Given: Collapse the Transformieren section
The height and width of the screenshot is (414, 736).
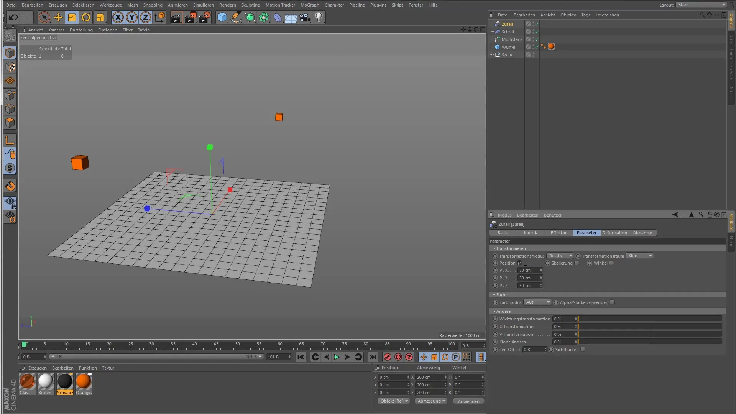Looking at the screenshot, I should [x=494, y=248].
